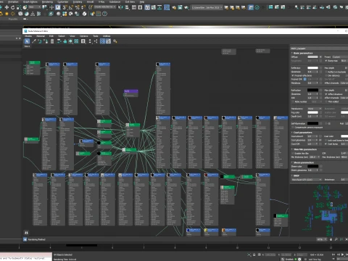The width and height of the screenshot is (348, 261).
Task: Open the selection set dropdown in main toolbar
Action: click(105, 7)
